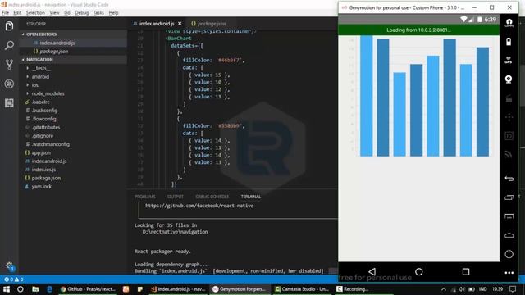Viewport: 525px width, 295px height.
Task: Select the Terminal panel tab
Action: [x=250, y=197]
